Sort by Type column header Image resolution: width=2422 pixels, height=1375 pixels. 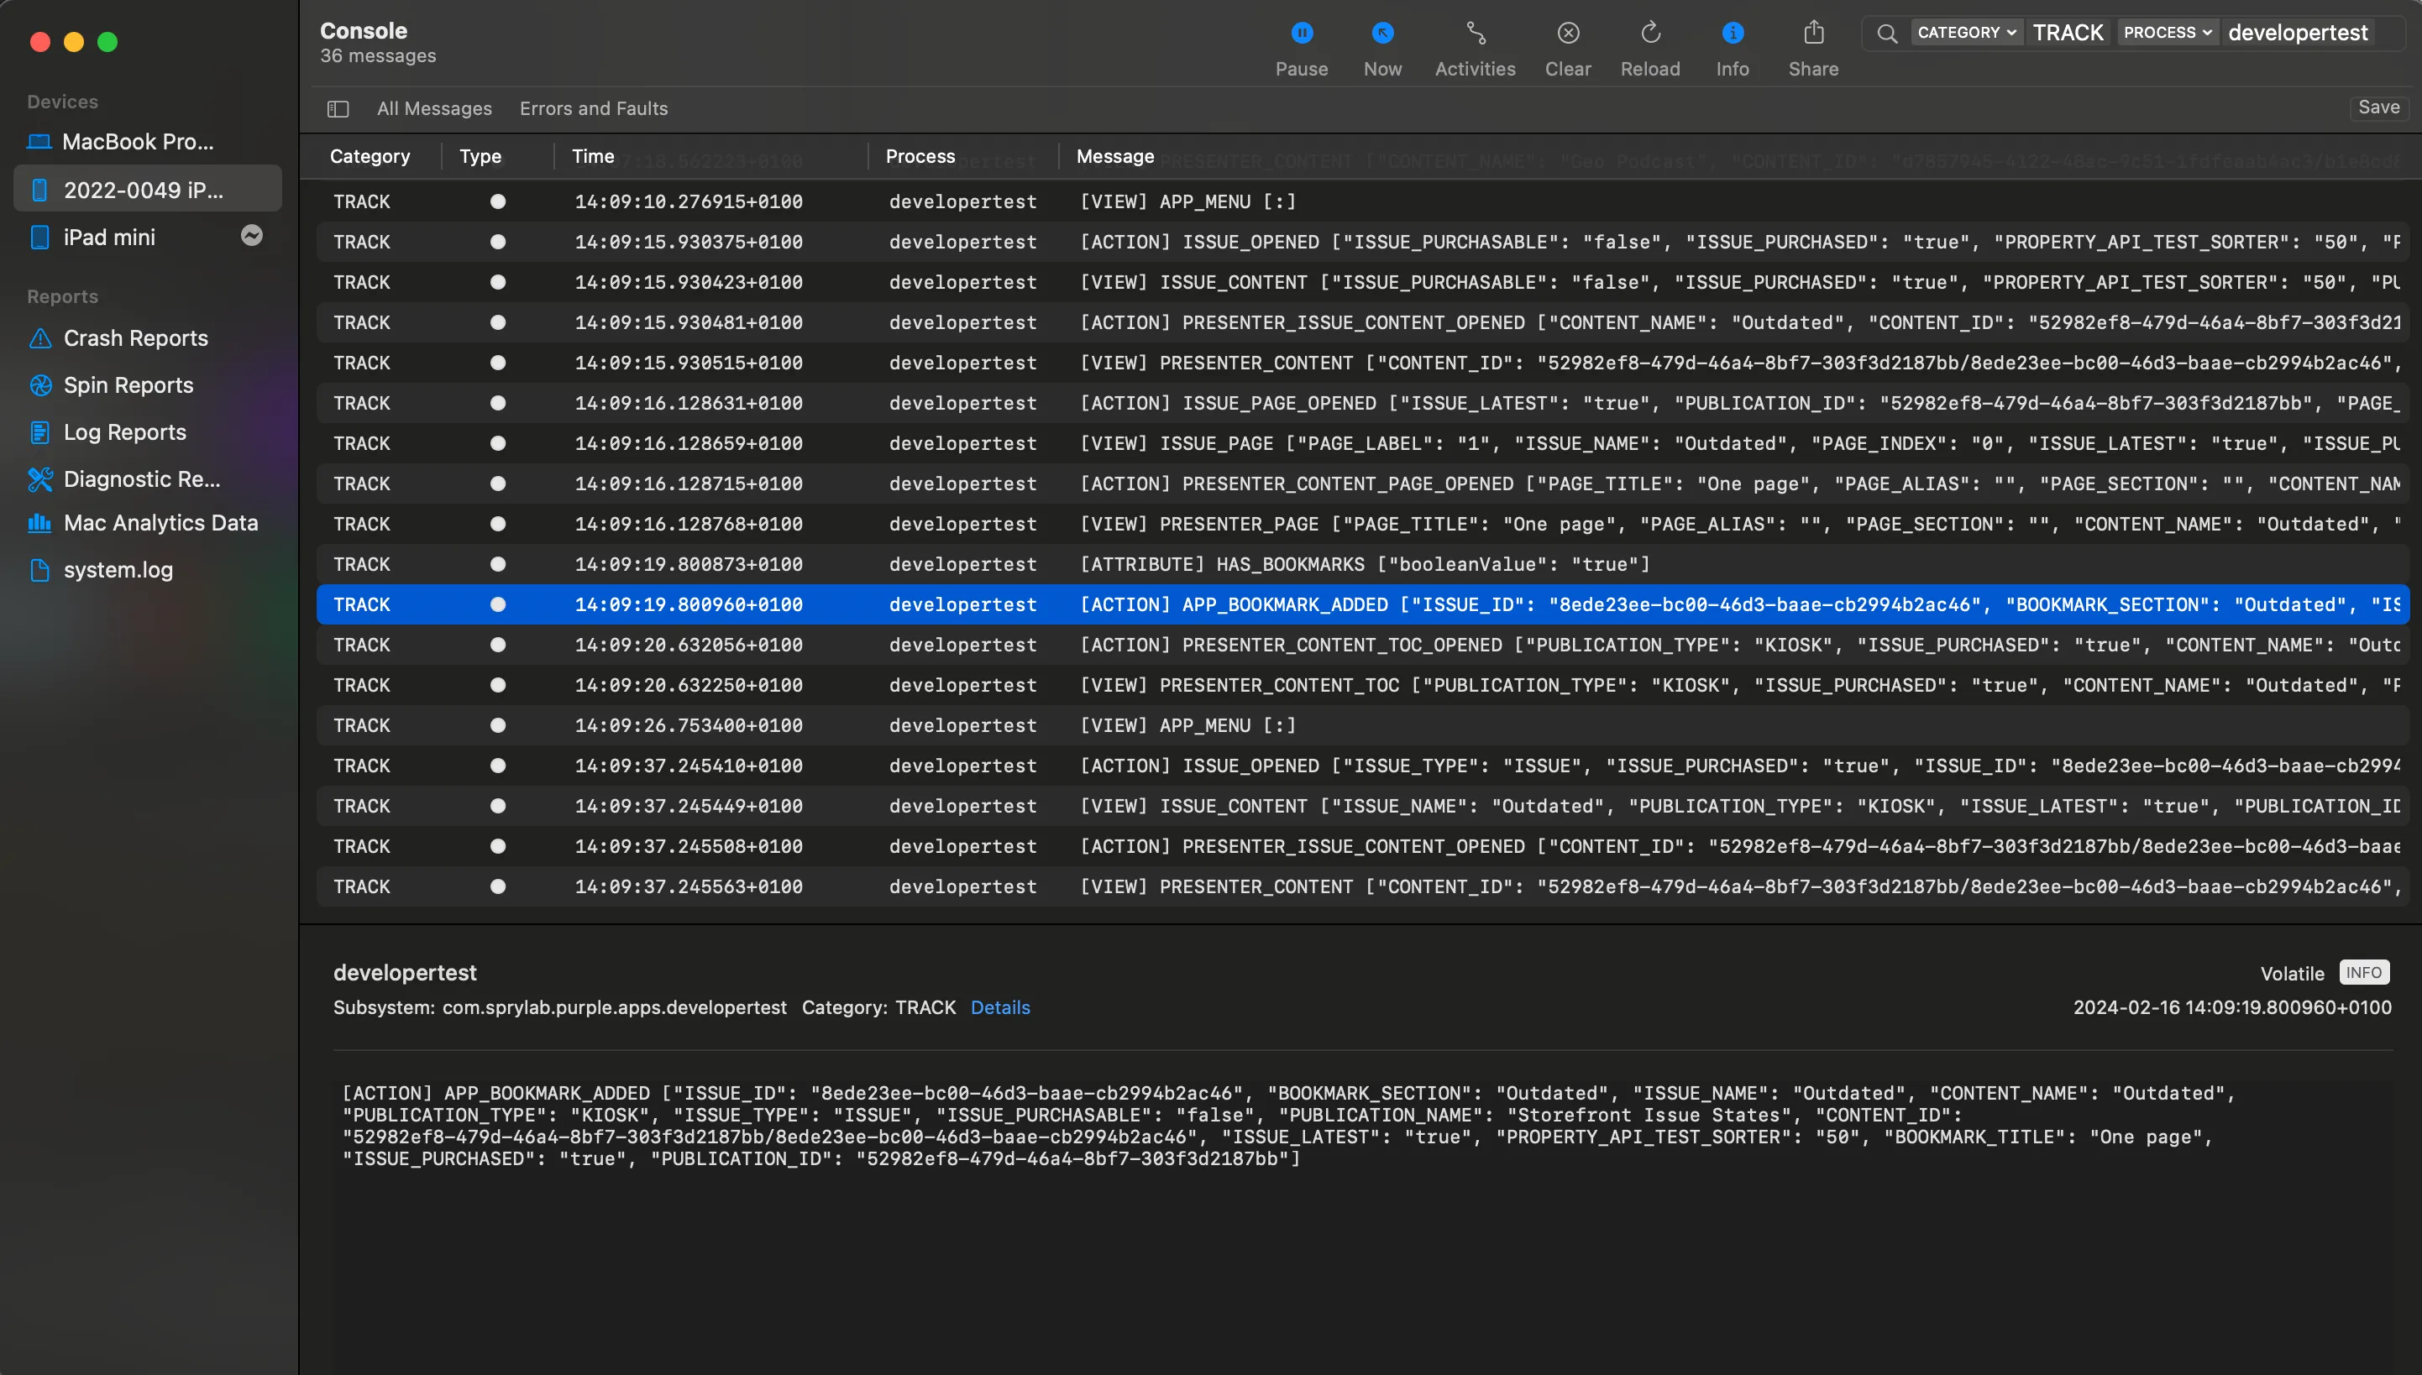pos(480,157)
